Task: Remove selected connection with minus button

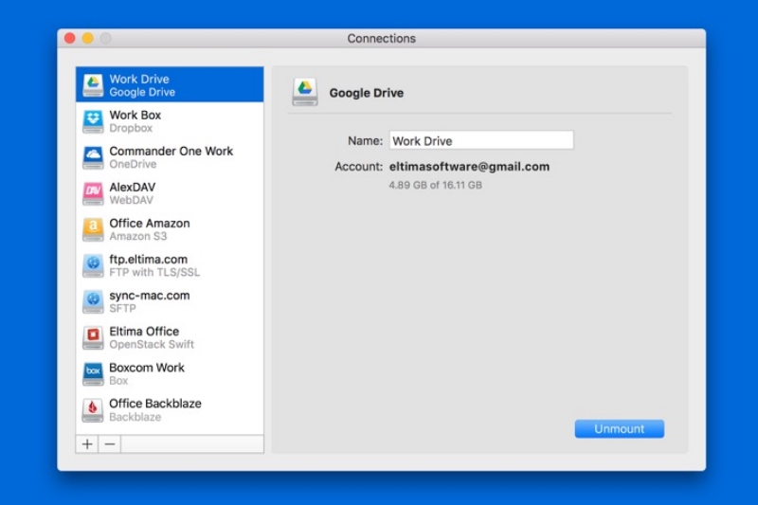Action: (x=110, y=444)
